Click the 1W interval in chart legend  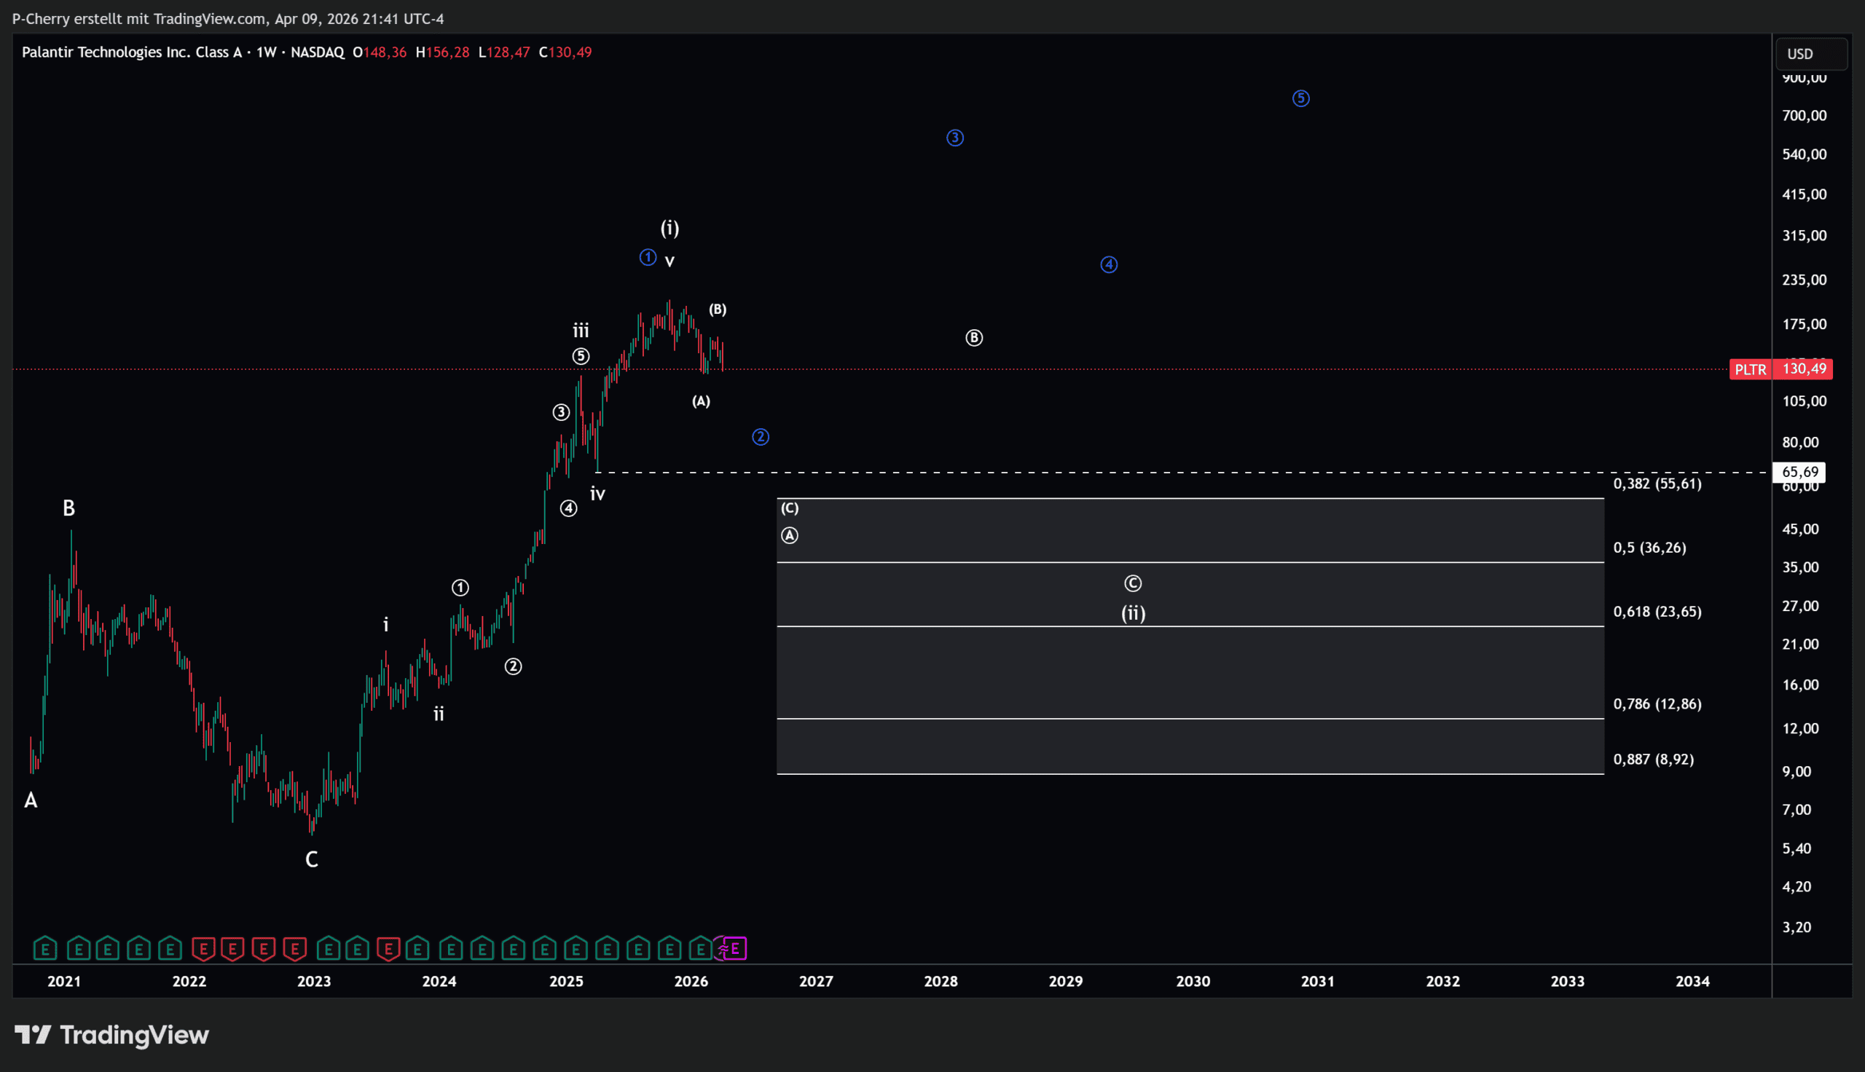[266, 52]
